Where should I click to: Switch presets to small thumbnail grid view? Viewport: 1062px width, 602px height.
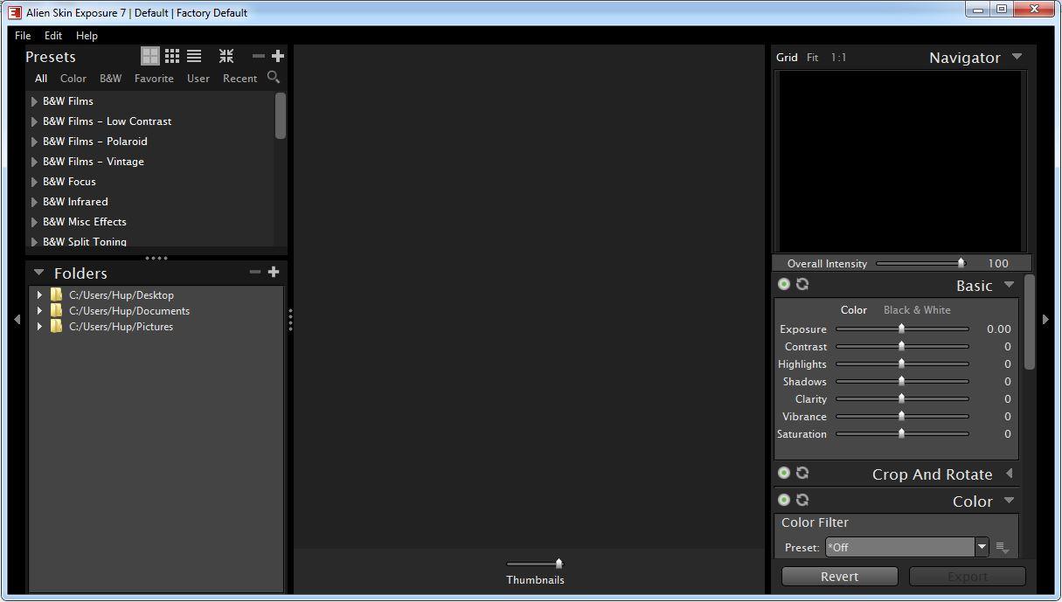pos(172,56)
